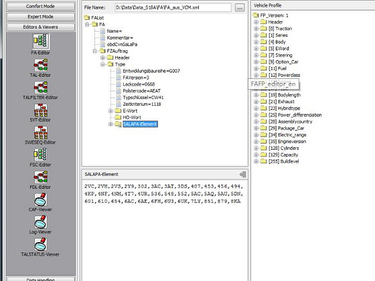Open the SVT-Editor icon
The width and height of the screenshot is (375, 281).
[x=41, y=110]
